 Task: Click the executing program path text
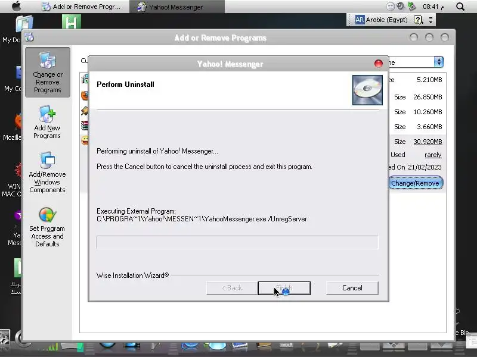pyautogui.click(x=202, y=219)
